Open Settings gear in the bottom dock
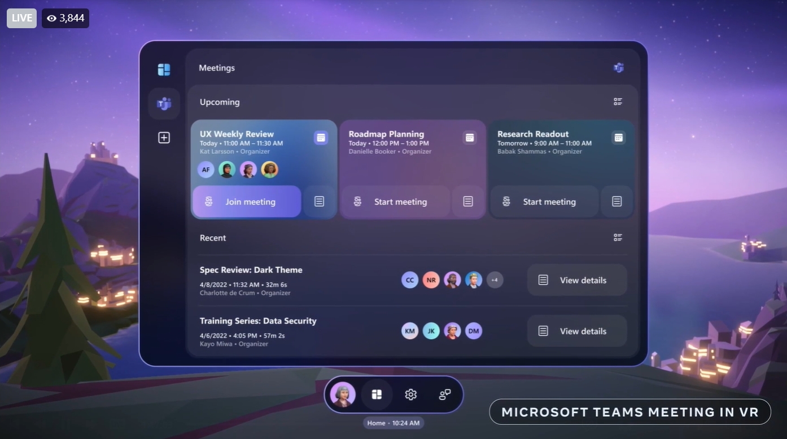This screenshot has height=439, width=787. coord(410,394)
